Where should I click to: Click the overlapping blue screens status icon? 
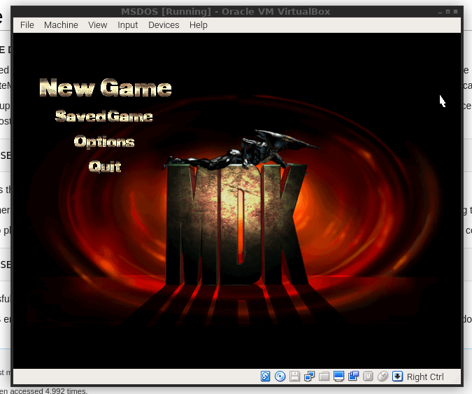click(x=353, y=377)
